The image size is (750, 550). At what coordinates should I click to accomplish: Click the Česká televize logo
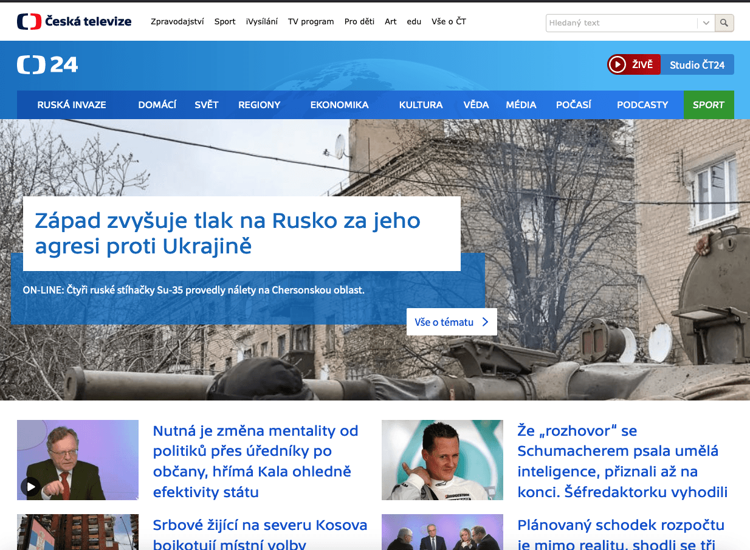(x=74, y=21)
